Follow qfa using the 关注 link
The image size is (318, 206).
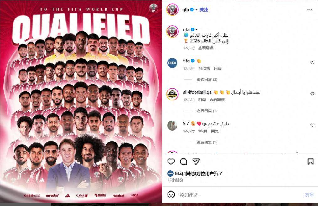204,9
